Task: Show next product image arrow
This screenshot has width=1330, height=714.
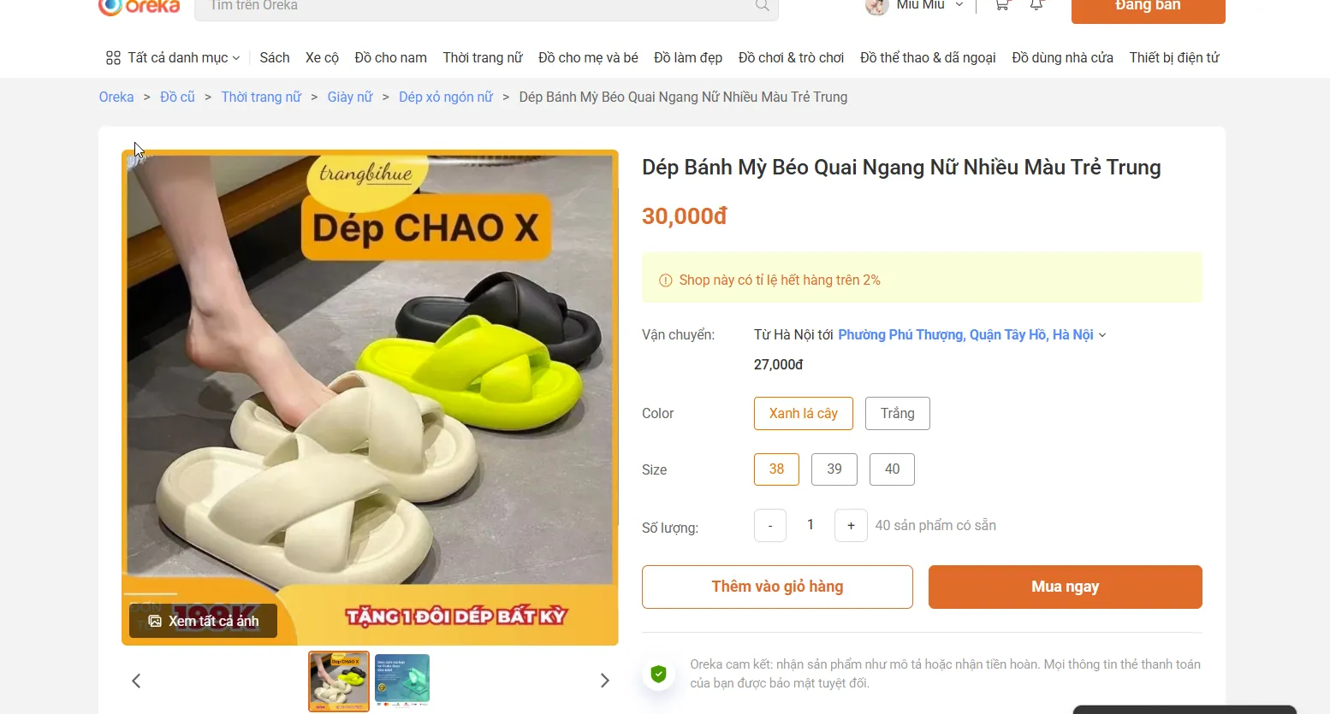Action: coord(604,681)
